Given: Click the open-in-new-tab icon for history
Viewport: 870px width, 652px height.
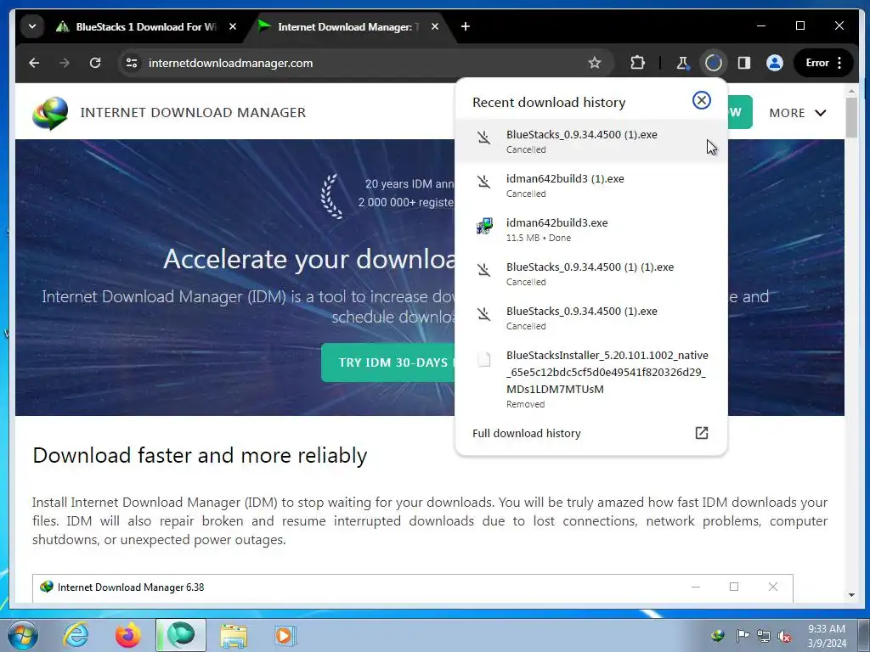Looking at the screenshot, I should tap(701, 433).
